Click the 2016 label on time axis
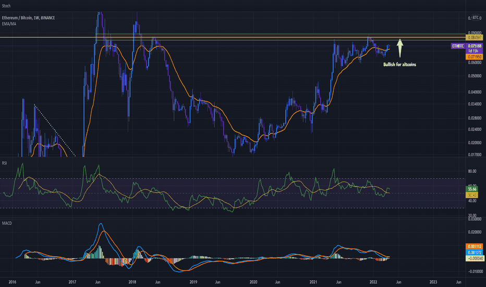 [13, 282]
